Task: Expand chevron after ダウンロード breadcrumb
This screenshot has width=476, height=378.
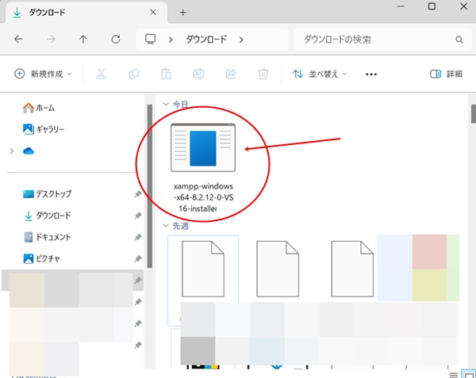Action: point(241,40)
